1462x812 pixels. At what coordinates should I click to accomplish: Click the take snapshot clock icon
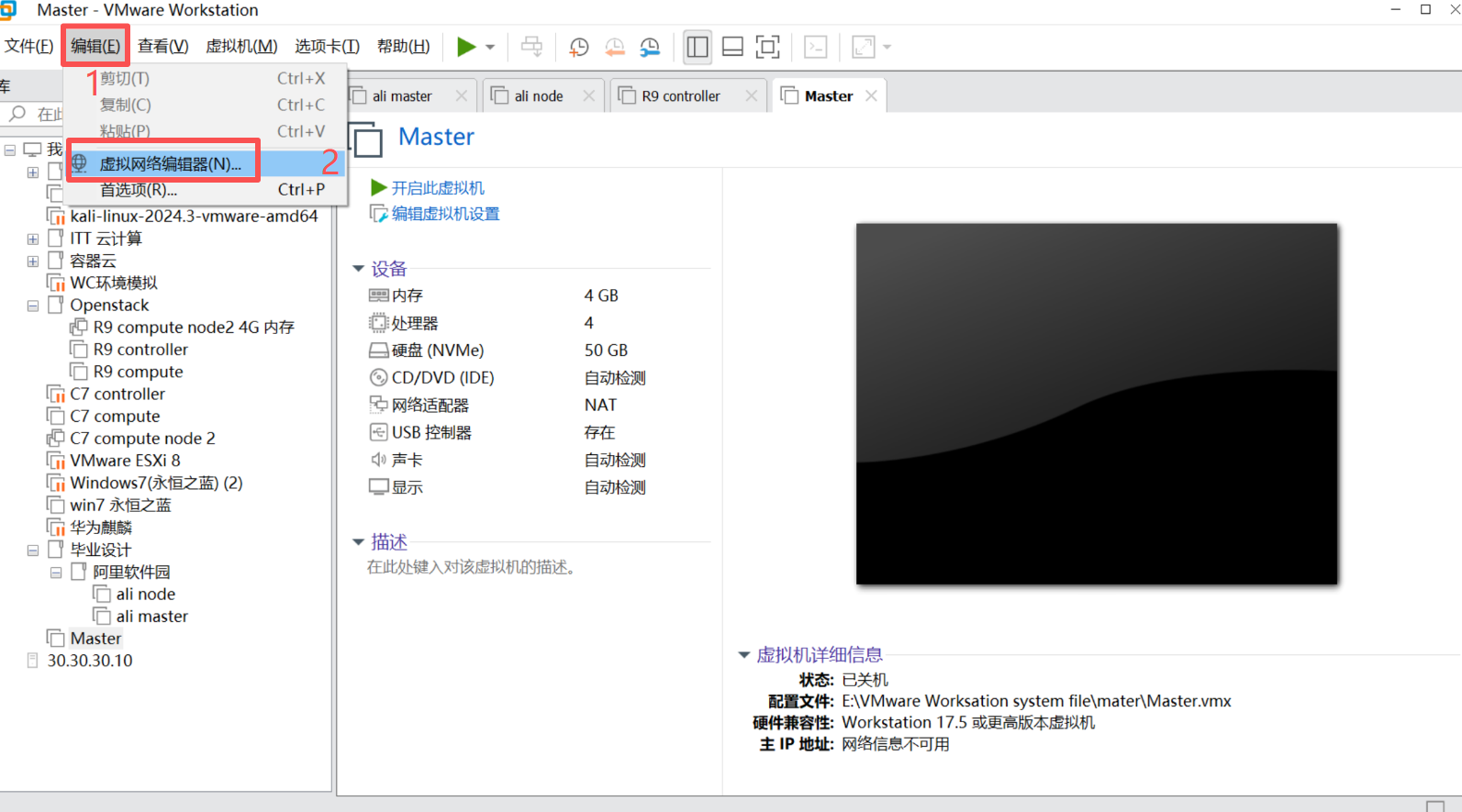pyautogui.click(x=579, y=47)
